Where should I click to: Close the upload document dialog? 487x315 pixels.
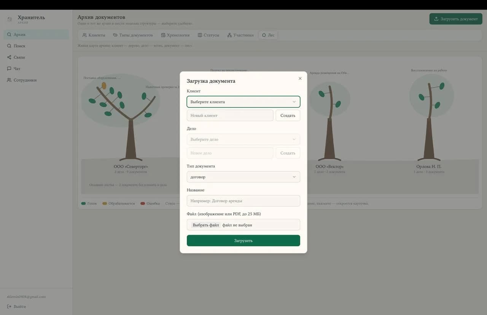[300, 79]
